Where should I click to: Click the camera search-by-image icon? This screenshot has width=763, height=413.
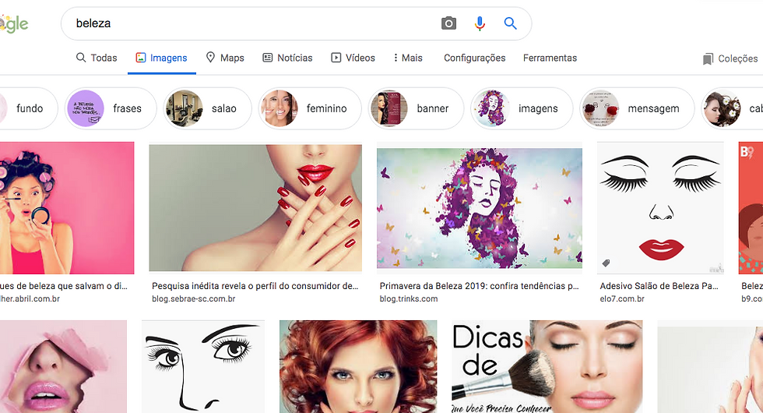[x=448, y=23]
